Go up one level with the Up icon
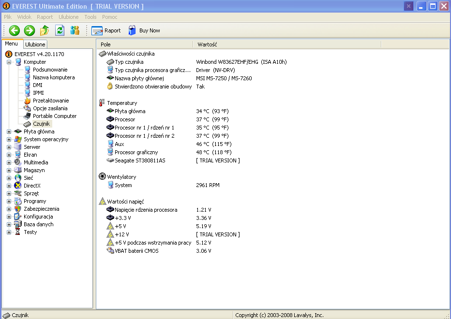This screenshot has width=451, height=319. 45,30
